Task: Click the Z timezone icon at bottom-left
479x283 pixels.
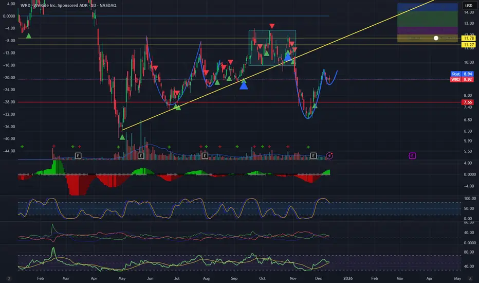Action: [9, 279]
